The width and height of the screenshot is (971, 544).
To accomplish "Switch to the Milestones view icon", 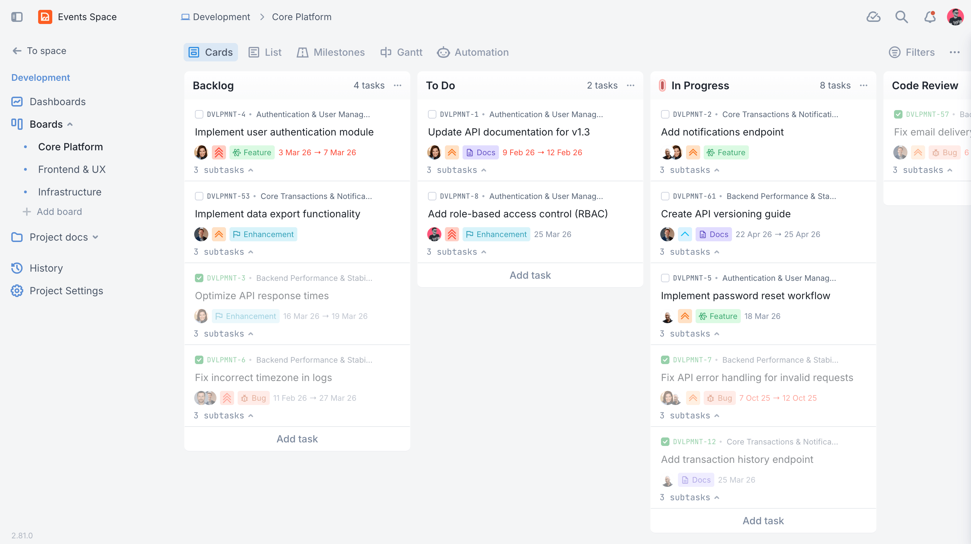I will pyautogui.click(x=330, y=52).
